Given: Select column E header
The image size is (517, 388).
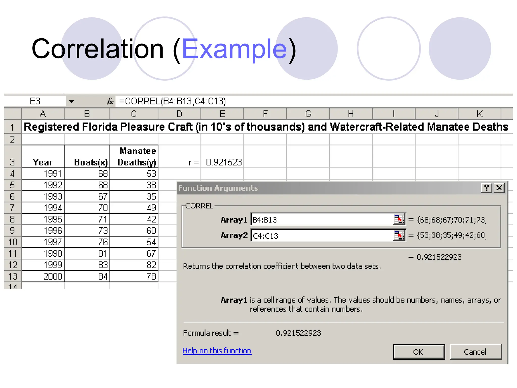Looking at the screenshot, I should click(222, 114).
